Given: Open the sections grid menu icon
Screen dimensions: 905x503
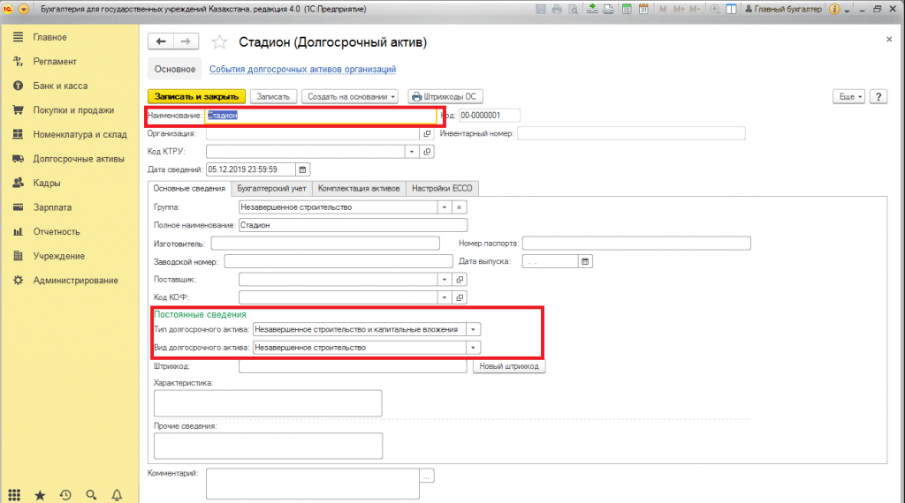Looking at the screenshot, I should click(14, 496).
